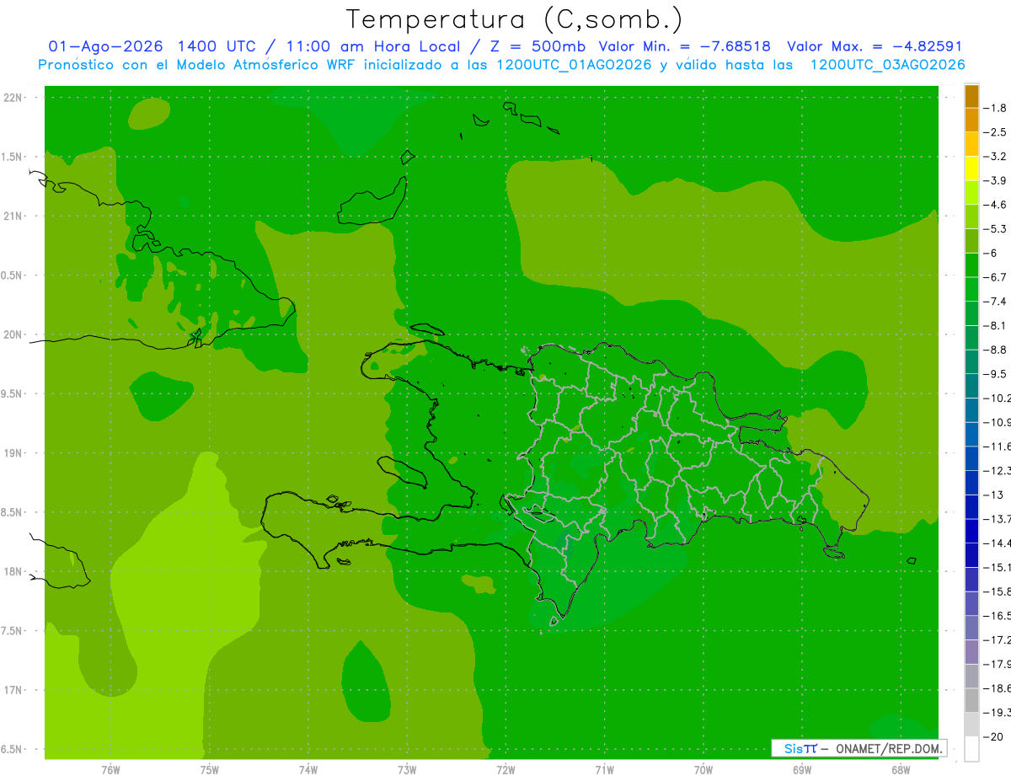Image resolution: width=1011 pixels, height=781 pixels.
Task: Click the -3.9 colorbar value
Action: [996, 180]
